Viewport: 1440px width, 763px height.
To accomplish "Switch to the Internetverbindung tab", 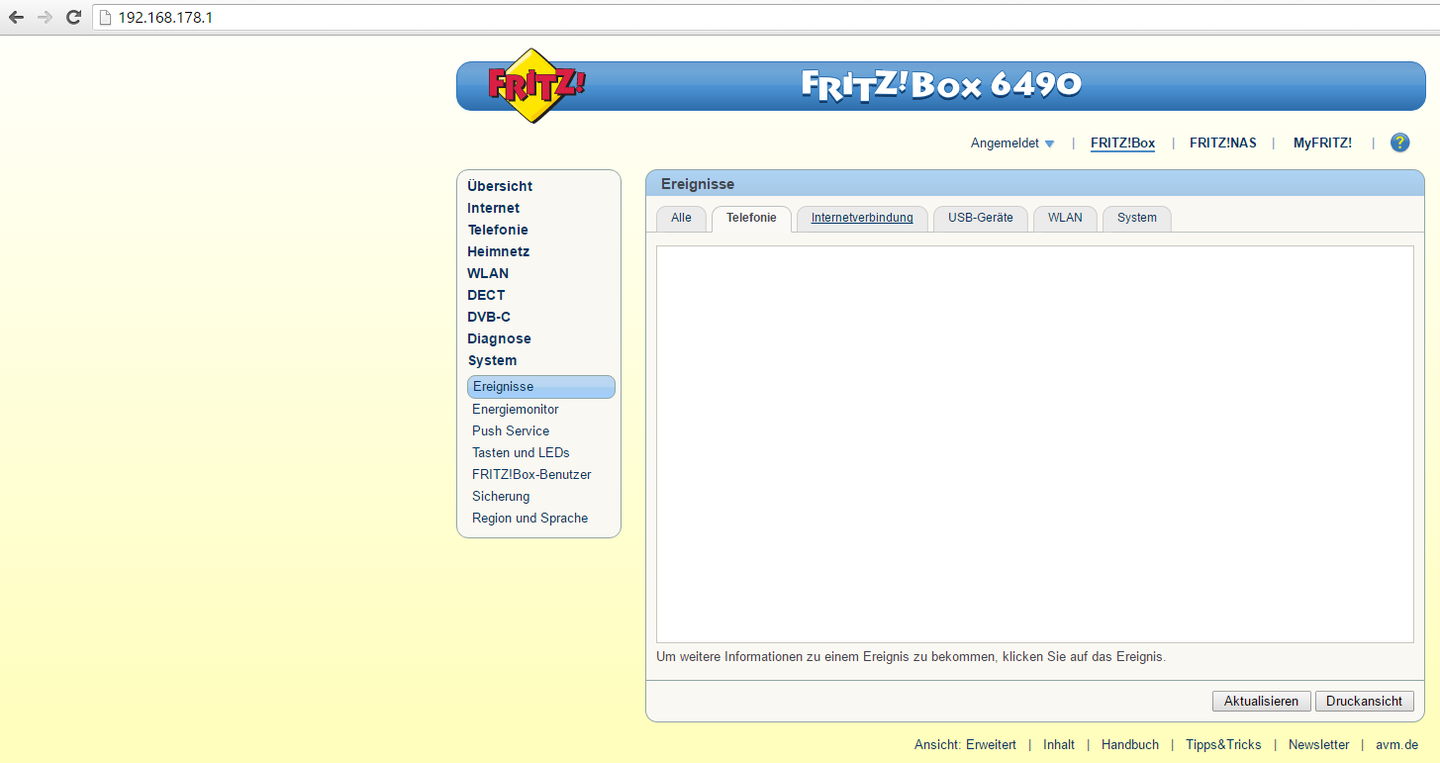I will 862,219.
